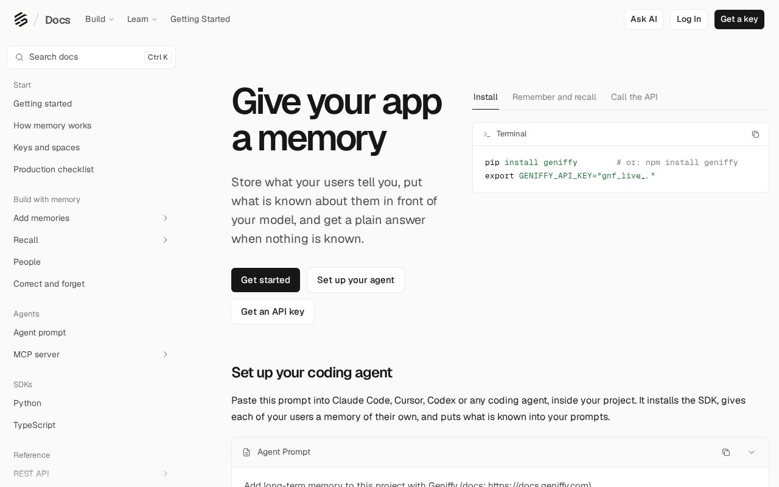
Task: Collapse the Agent Prompt block chevron
Action: 752,452
